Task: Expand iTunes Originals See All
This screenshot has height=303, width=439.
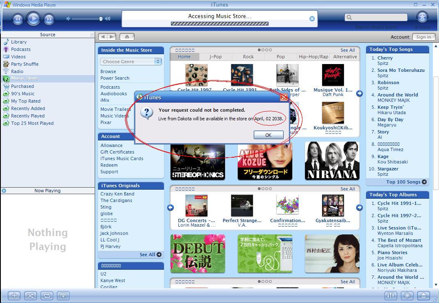Action: 150,255
